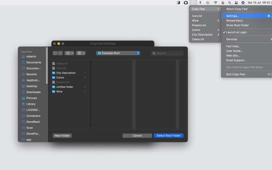The height and width of the screenshot is (170, 272).
Task: Open Control Center from the menu bar
Action: 236,3
